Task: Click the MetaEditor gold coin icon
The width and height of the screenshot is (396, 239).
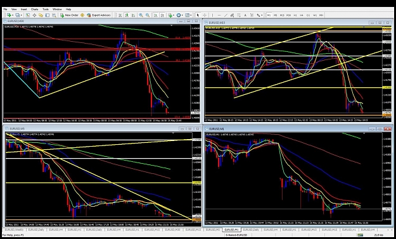Action: [82, 15]
